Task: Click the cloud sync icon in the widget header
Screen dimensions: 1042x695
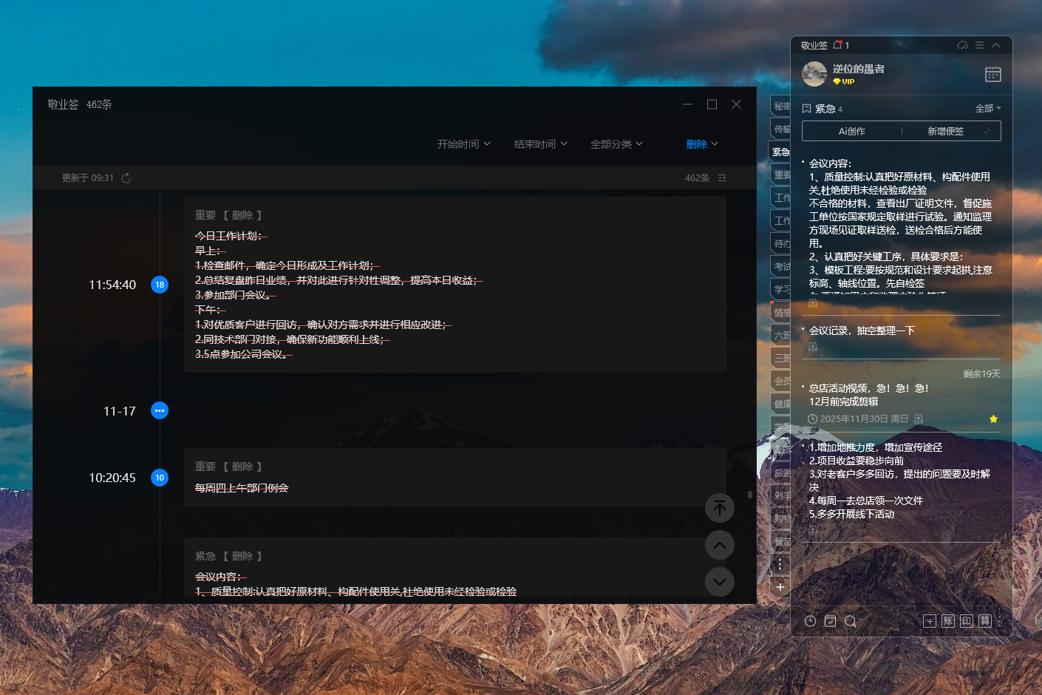Action: point(962,45)
